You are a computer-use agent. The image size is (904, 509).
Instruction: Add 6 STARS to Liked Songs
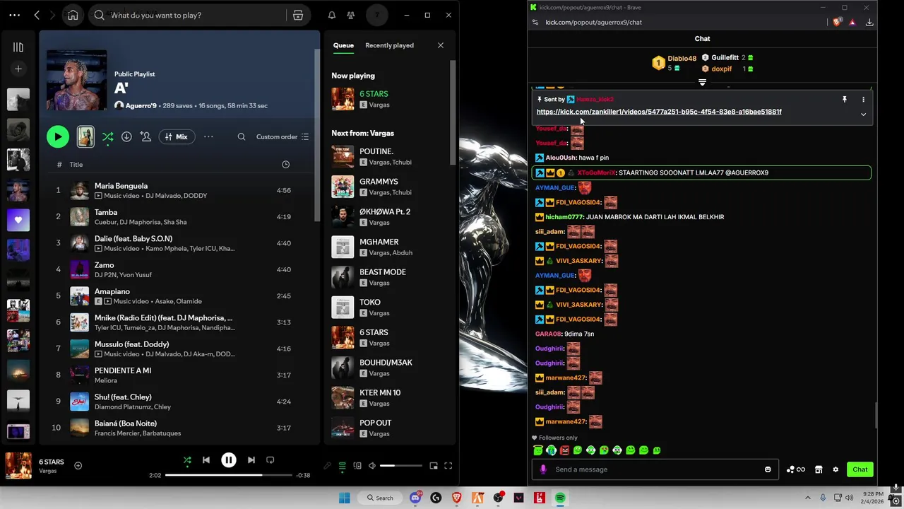point(78,466)
